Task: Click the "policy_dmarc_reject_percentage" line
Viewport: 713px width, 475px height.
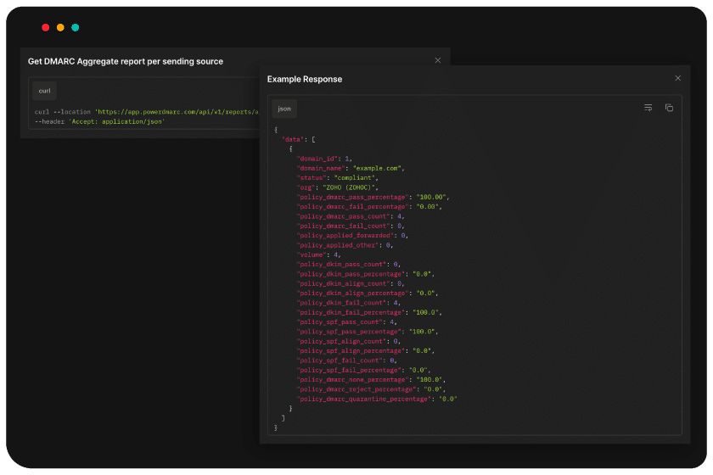Action: click(x=371, y=389)
